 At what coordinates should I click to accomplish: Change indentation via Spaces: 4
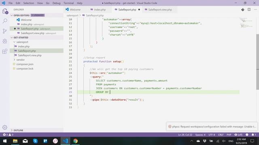(200, 135)
